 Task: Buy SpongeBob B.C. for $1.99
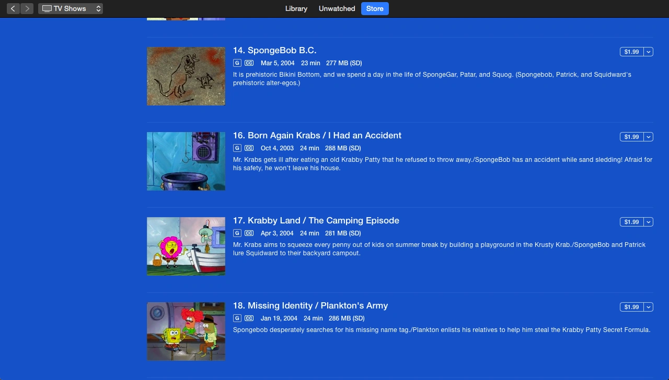[631, 52]
